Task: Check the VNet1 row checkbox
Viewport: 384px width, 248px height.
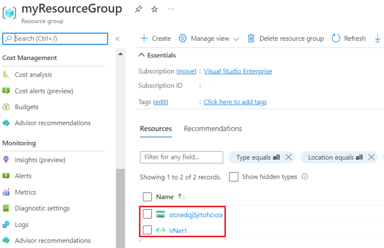Action: coord(147,230)
